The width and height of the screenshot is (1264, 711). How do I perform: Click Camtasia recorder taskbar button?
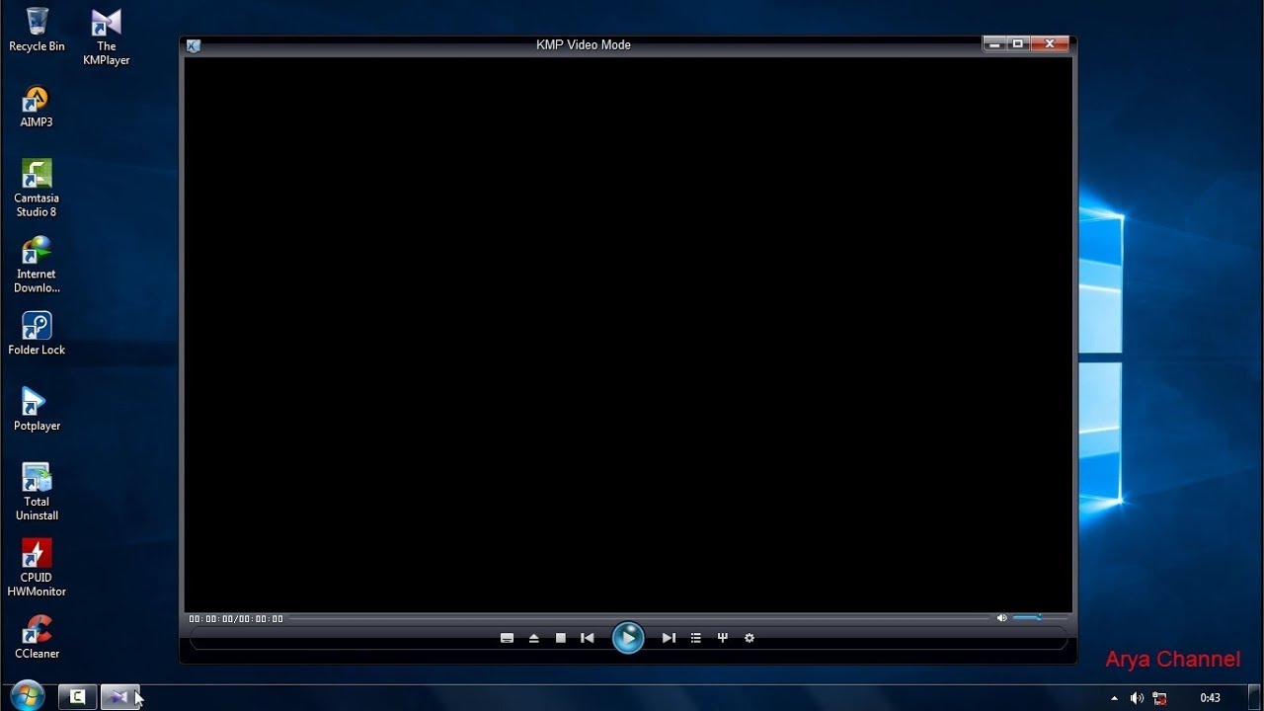pyautogui.click(x=77, y=697)
